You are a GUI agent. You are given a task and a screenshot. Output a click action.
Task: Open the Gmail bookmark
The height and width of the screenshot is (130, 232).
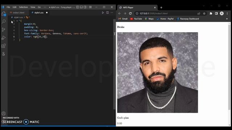click(x=123, y=19)
